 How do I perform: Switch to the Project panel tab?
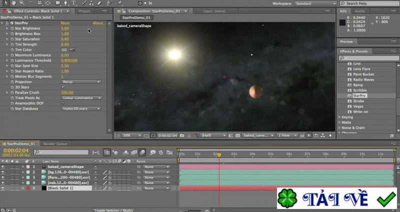[84, 10]
